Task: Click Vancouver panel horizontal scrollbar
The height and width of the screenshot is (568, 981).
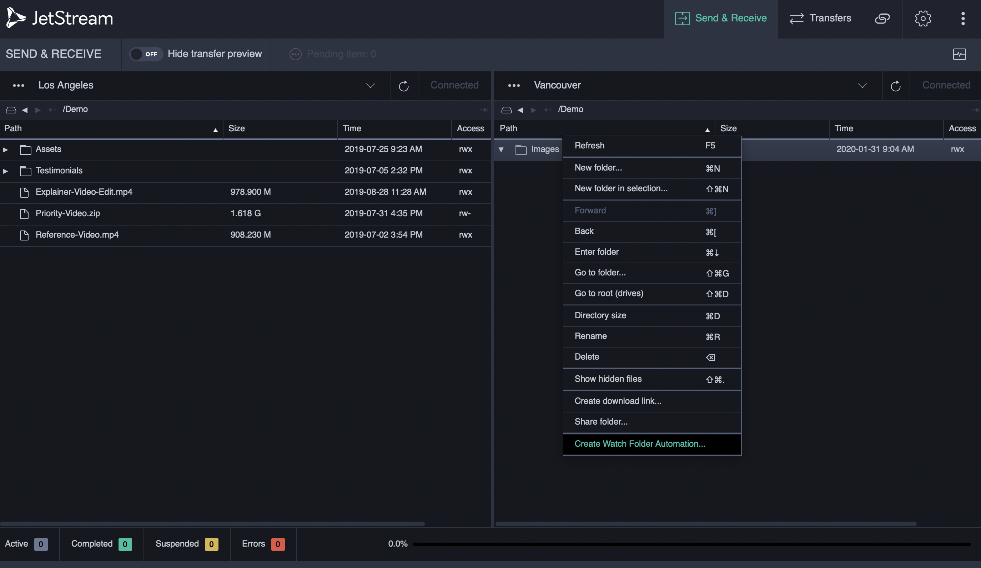Action: click(x=706, y=524)
